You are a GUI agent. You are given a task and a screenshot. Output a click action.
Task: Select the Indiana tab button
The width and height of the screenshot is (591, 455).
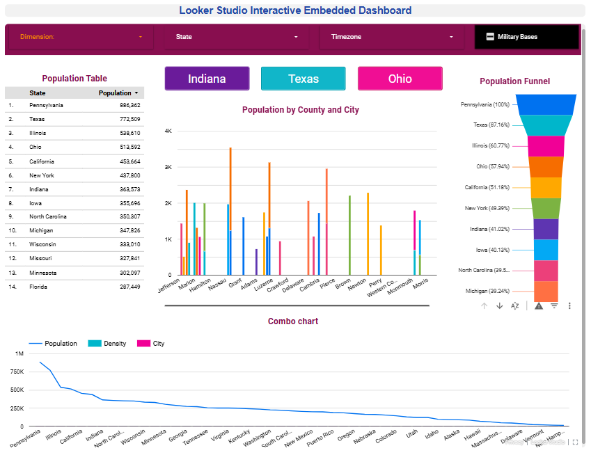pyautogui.click(x=207, y=79)
